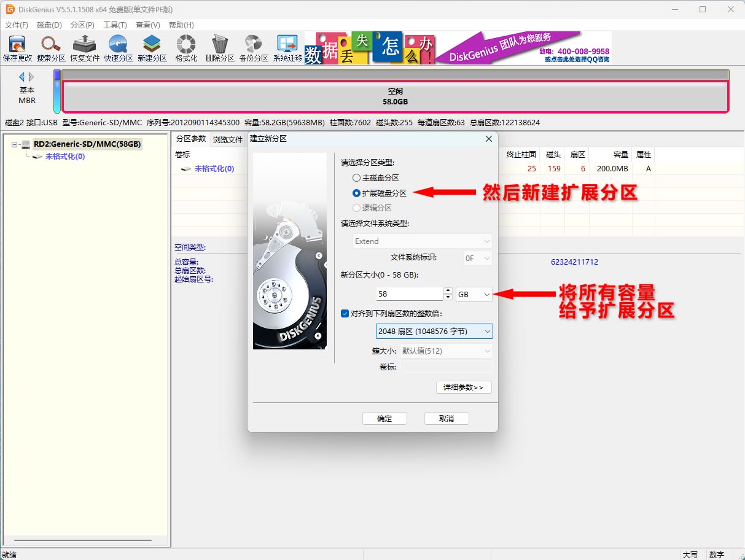Collapse the RD2:Generic-SD/MMC tree node
745x560 pixels.
click(15, 144)
